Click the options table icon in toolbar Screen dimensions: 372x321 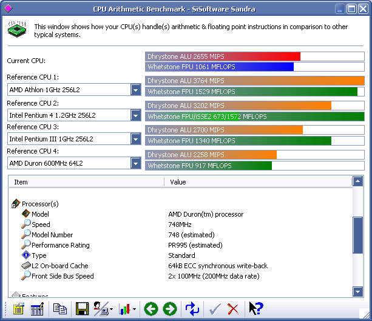point(37,309)
